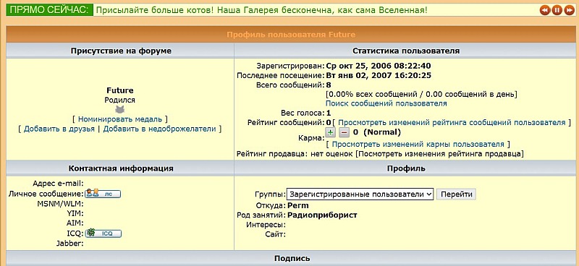Increase user karma with plus icon
The height and width of the screenshot is (266, 579).
click(x=331, y=132)
